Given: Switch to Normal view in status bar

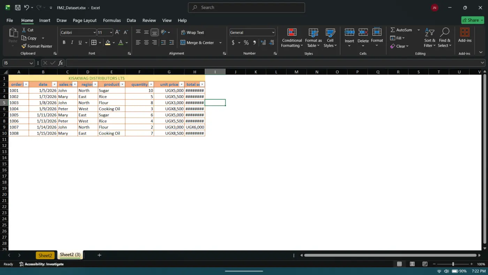Looking at the screenshot, I should [399, 264].
